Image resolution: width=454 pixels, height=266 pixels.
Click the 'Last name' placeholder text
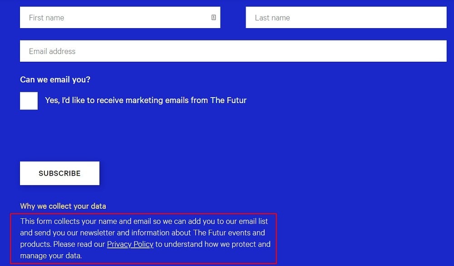pyautogui.click(x=272, y=18)
